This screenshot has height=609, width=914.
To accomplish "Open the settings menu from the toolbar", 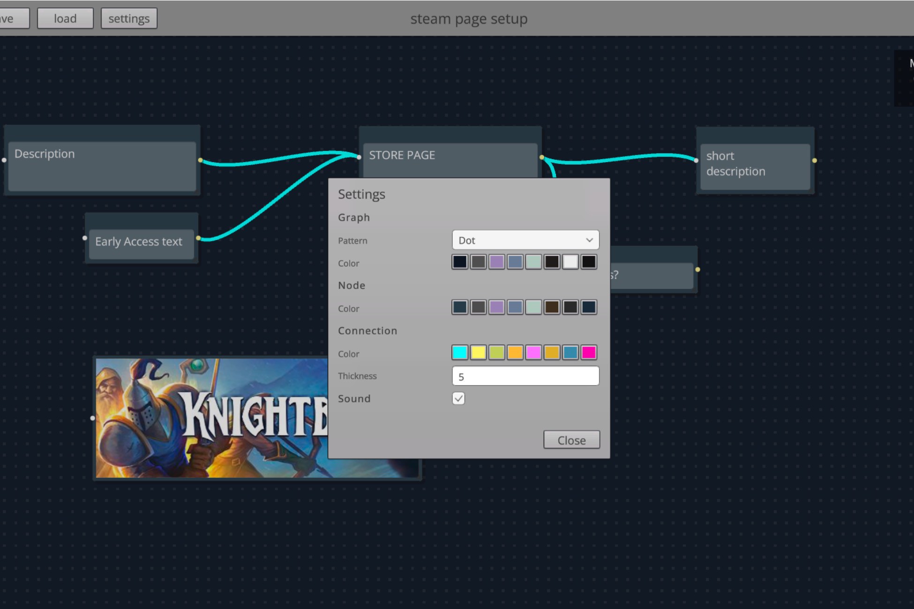I will coord(129,18).
